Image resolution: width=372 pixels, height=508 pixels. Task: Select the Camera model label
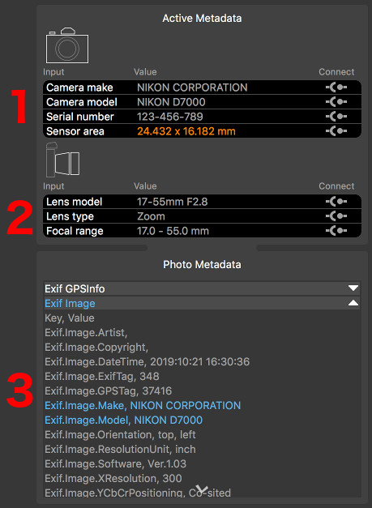[82, 102]
